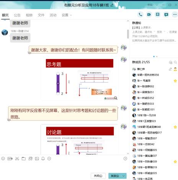This screenshot has width=178, height=180.
Task: Open the 思考题 slide image thumbnail
Action: click(x=80, y=79)
